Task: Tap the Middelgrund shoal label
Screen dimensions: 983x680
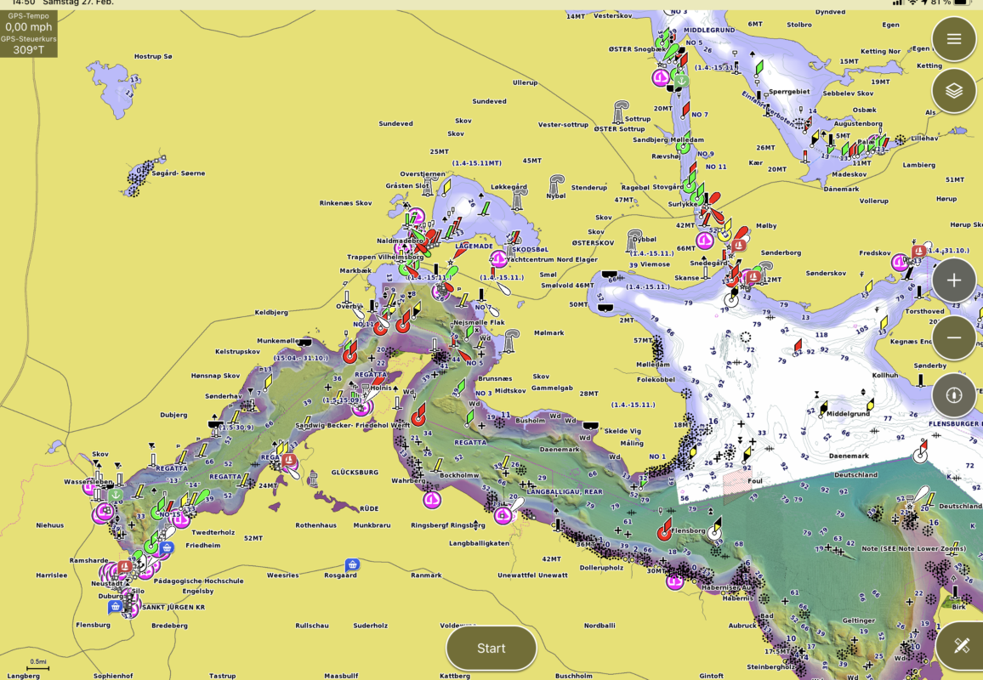Action: point(848,414)
